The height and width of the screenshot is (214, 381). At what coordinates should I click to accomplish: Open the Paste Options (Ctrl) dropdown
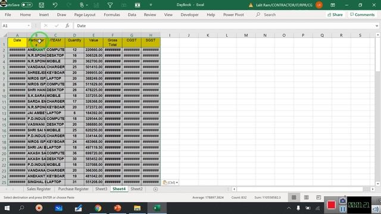[x=170, y=182]
